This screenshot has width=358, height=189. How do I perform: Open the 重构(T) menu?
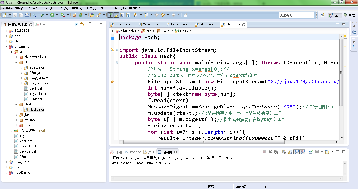(x=48, y=8)
